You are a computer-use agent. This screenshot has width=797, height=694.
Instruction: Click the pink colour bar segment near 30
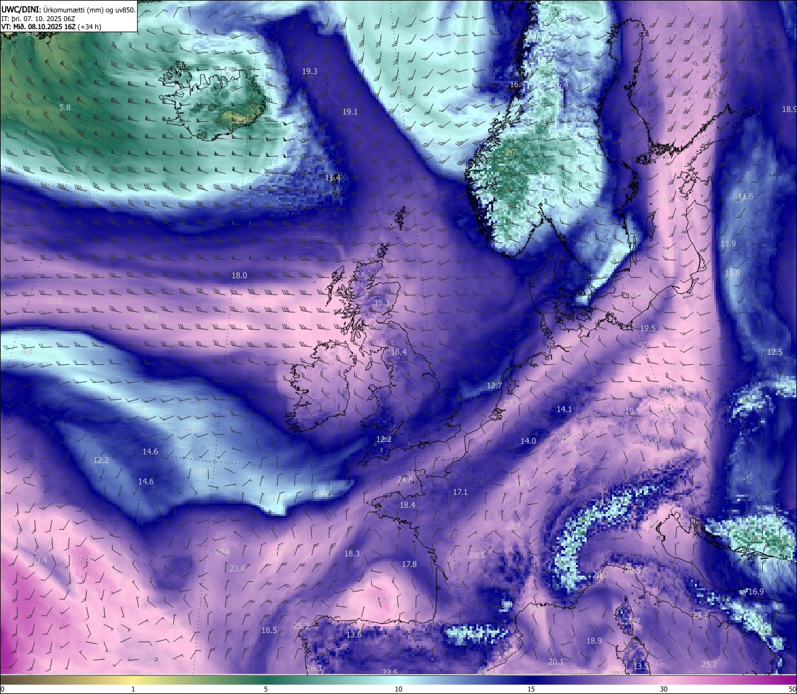coord(664,680)
